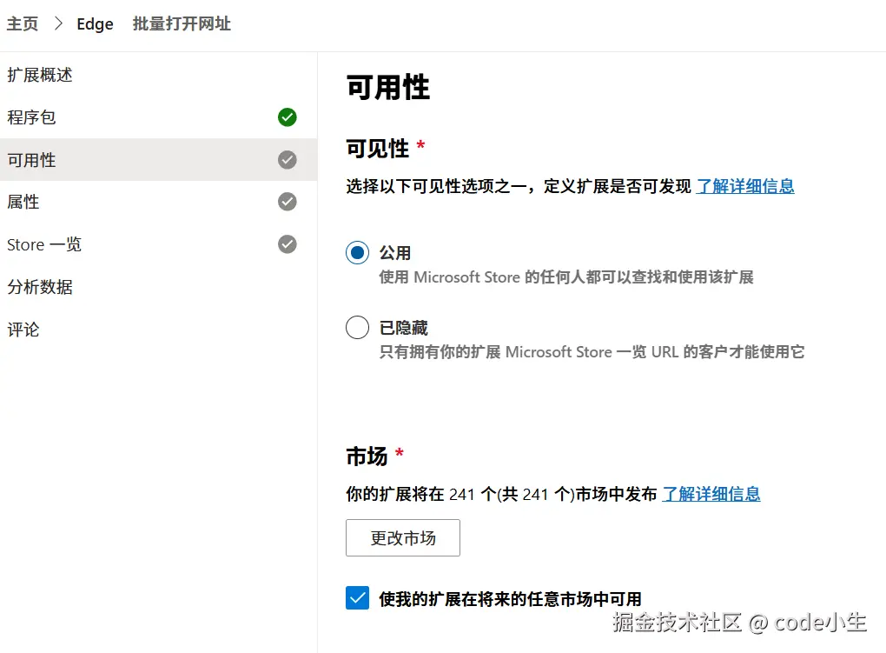This screenshot has height=653, width=886.
Task: Switch to the 属性 sidebar page
Action: point(23,202)
